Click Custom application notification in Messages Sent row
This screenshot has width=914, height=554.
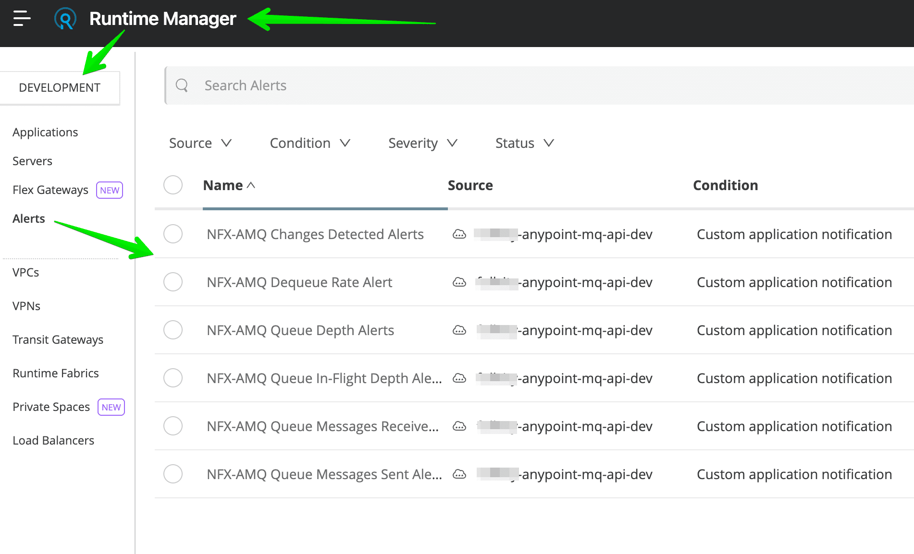coord(794,474)
